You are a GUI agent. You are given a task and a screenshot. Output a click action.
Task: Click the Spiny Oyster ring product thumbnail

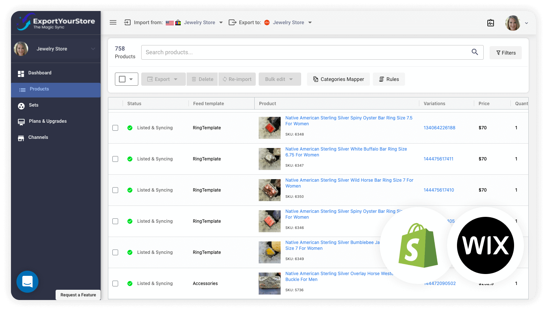point(270,128)
